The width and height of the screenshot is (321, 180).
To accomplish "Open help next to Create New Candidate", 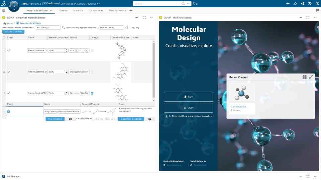I will 150,119.
